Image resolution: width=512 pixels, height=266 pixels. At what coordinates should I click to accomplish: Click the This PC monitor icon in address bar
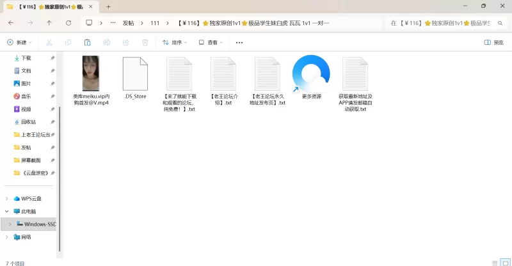coord(89,23)
